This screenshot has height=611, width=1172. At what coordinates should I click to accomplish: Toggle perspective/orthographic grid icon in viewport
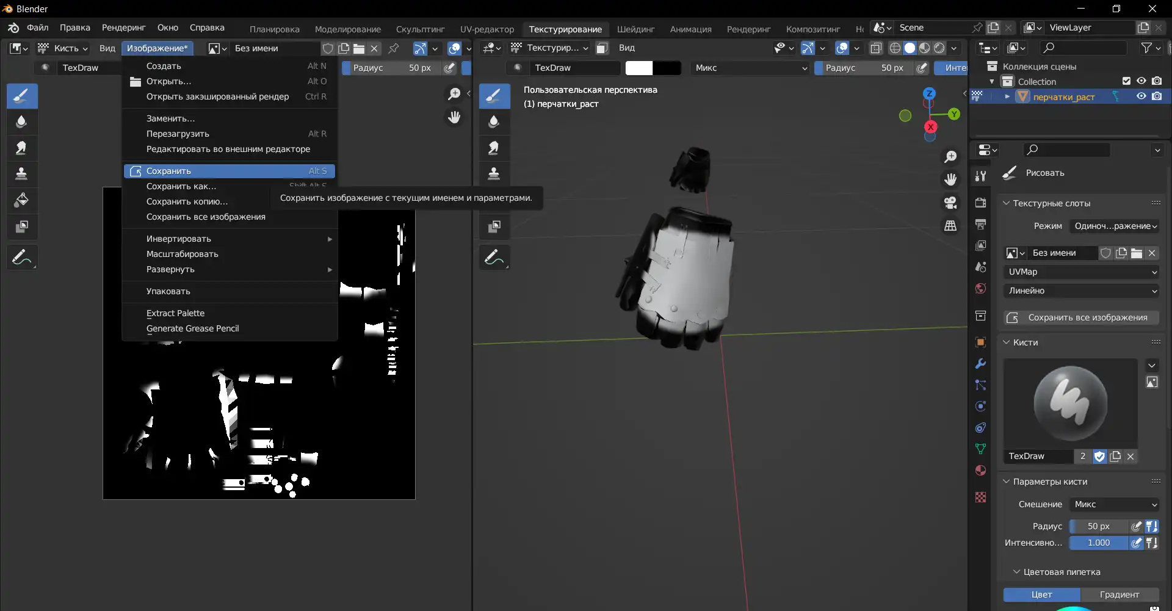[950, 226]
